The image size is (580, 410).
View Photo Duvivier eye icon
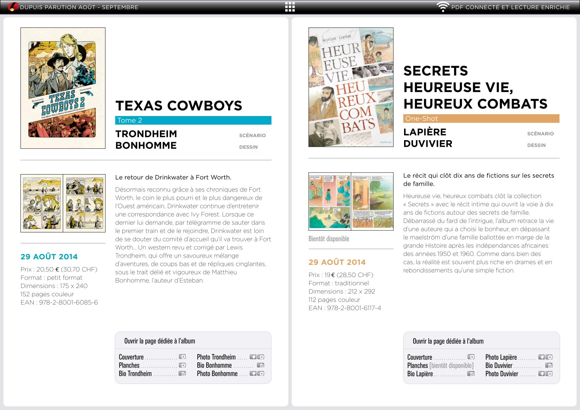click(550, 374)
